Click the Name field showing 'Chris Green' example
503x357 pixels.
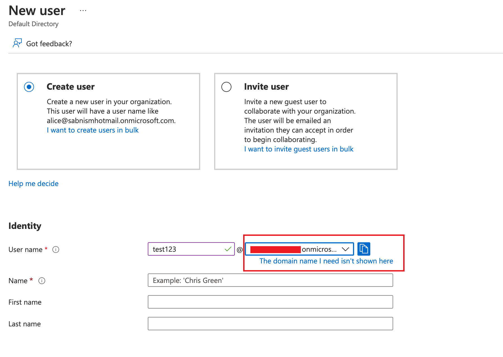click(x=270, y=280)
